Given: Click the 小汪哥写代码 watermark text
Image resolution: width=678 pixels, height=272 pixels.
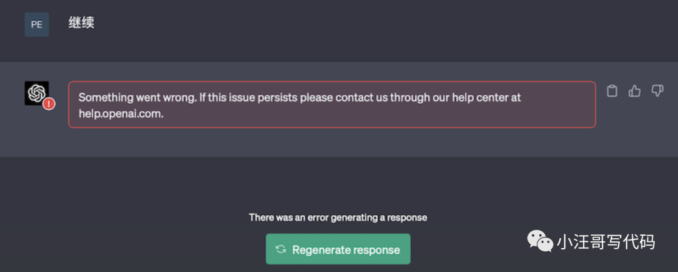Looking at the screenshot, I should [x=606, y=241].
